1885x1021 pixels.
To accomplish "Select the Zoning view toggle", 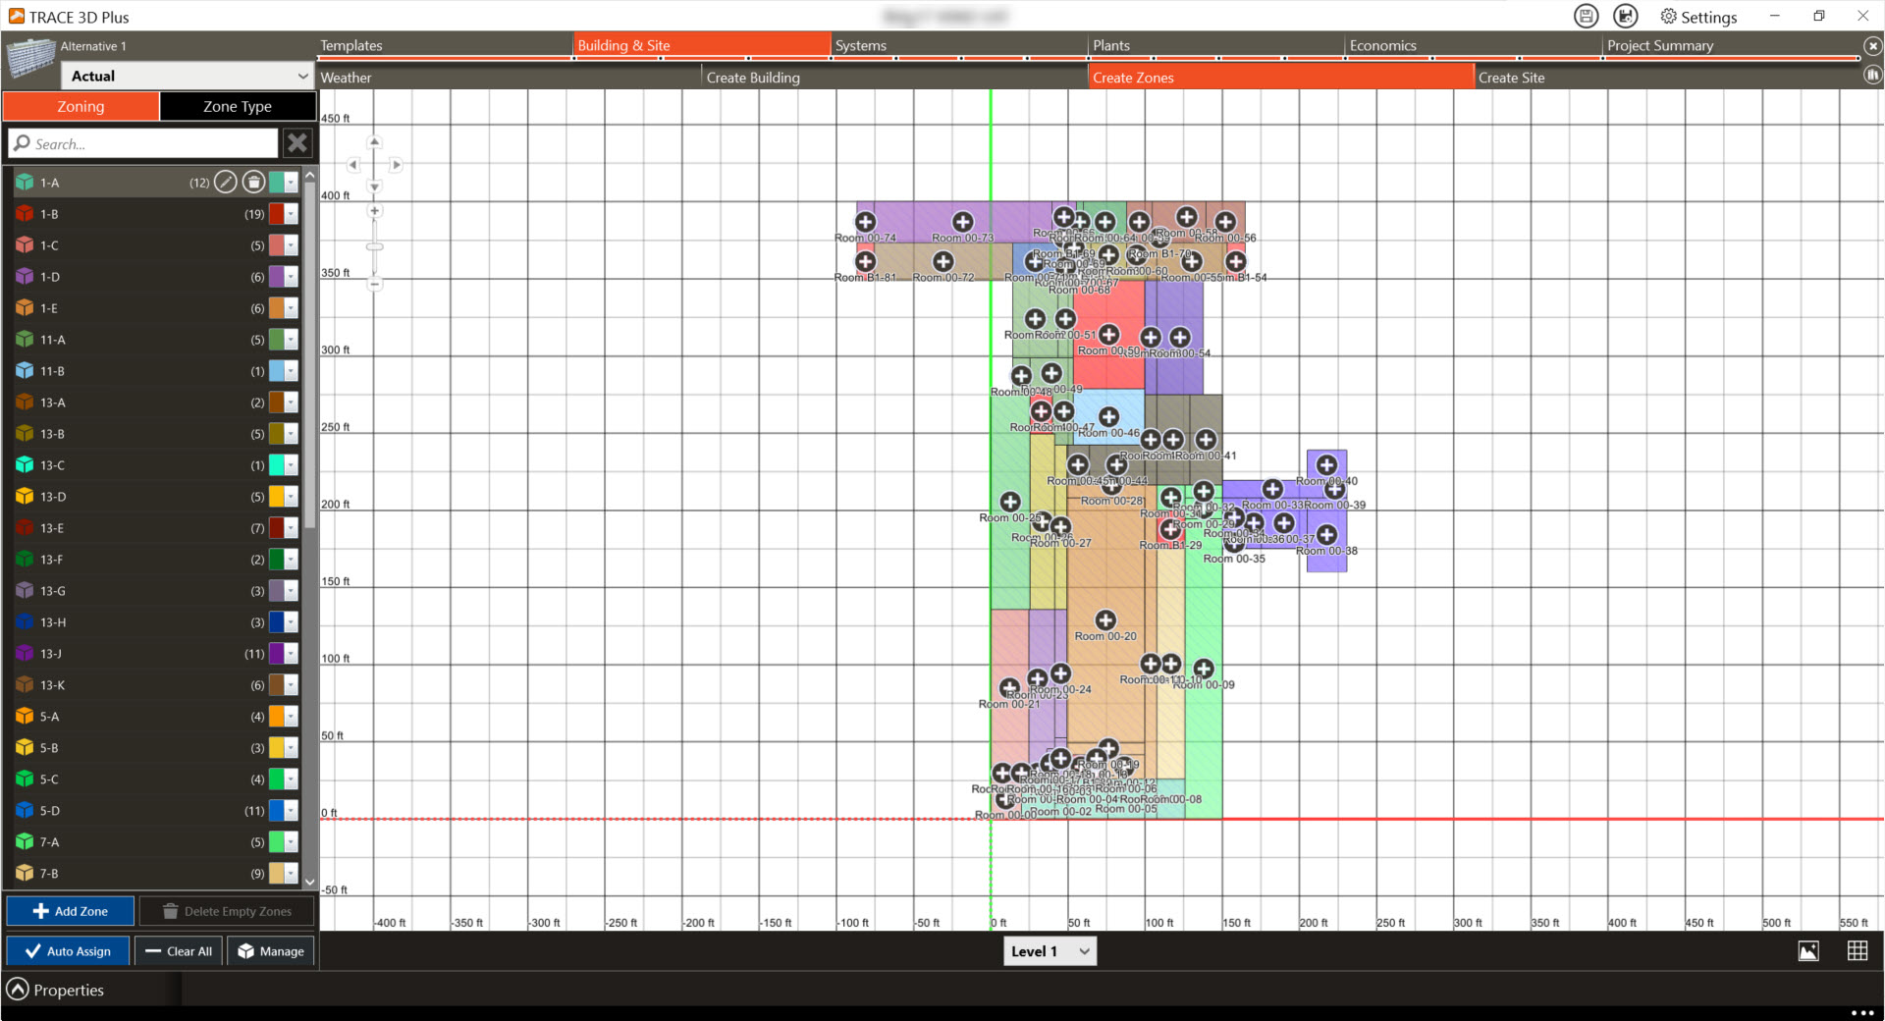I will pyautogui.click(x=81, y=106).
